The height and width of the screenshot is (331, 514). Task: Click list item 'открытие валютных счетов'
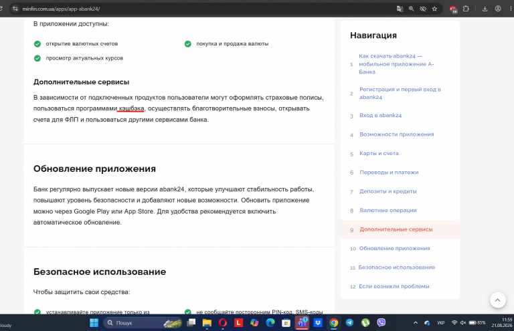coord(82,43)
